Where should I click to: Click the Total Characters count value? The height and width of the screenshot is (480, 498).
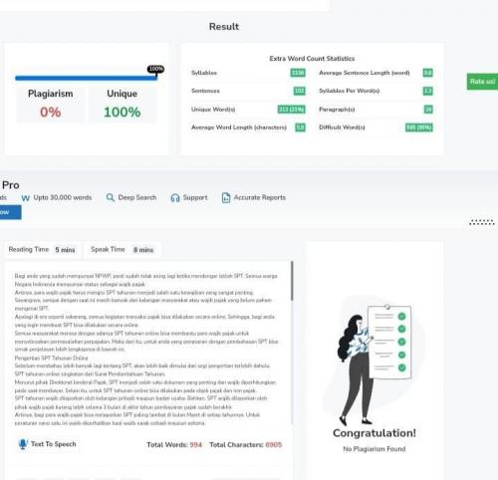pyautogui.click(x=274, y=445)
